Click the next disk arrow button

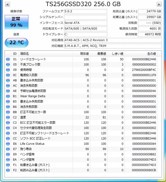[x=159, y=5]
